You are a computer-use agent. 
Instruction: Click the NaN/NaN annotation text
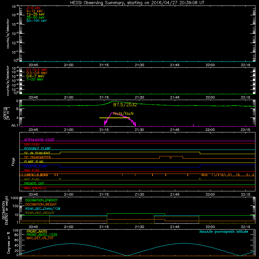click(123, 114)
